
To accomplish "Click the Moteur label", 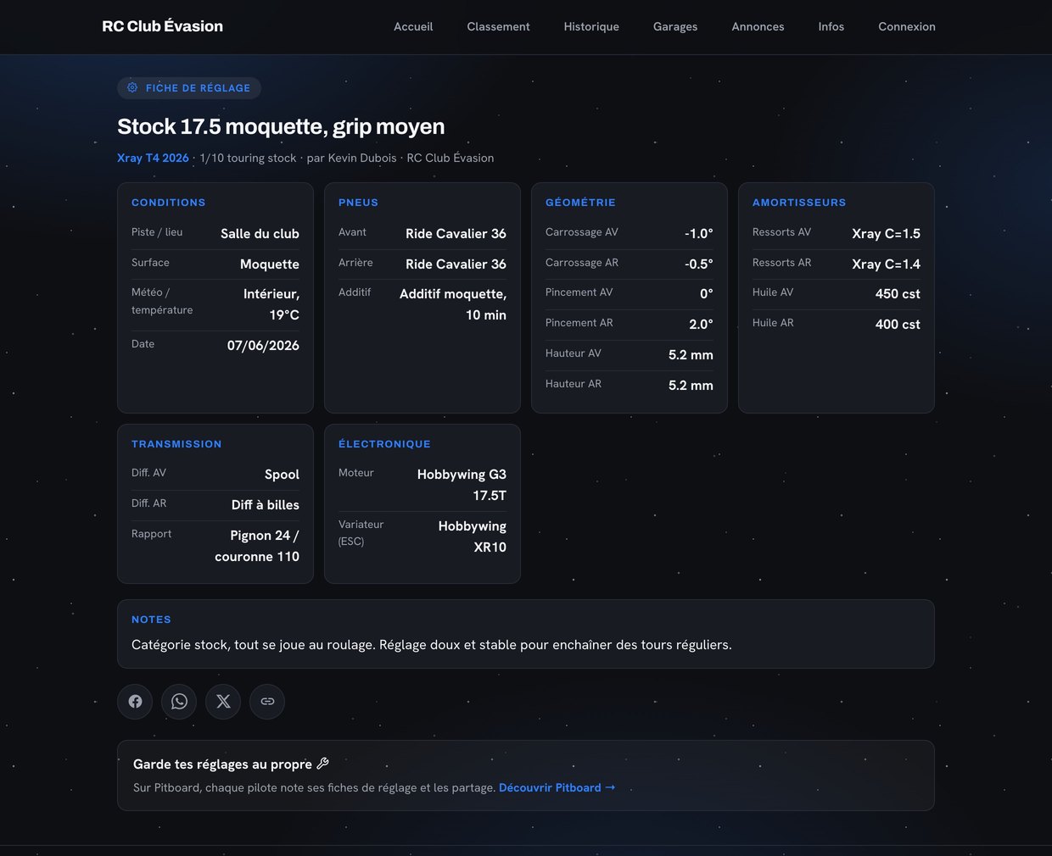I will pos(356,473).
